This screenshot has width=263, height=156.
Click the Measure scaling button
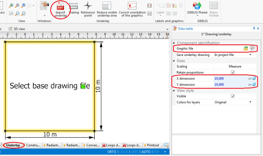pos(235,66)
